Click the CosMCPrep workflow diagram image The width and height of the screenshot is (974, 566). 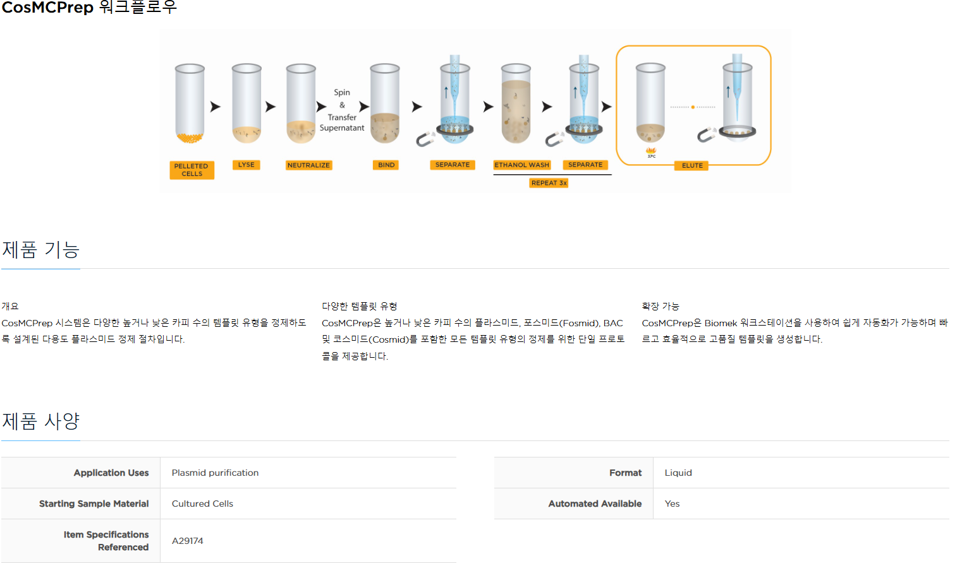click(x=475, y=110)
